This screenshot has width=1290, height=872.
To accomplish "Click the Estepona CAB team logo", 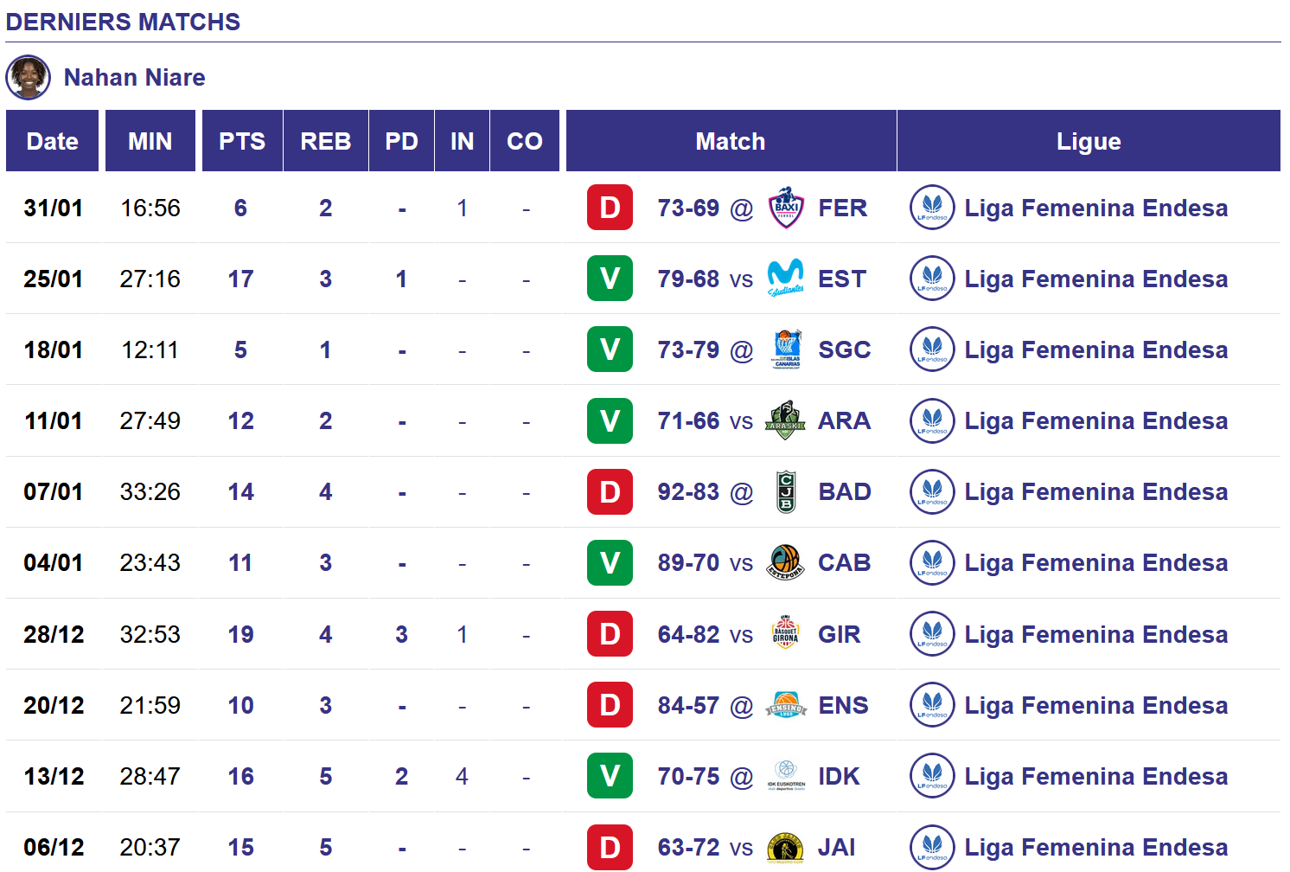I will tap(786, 562).
